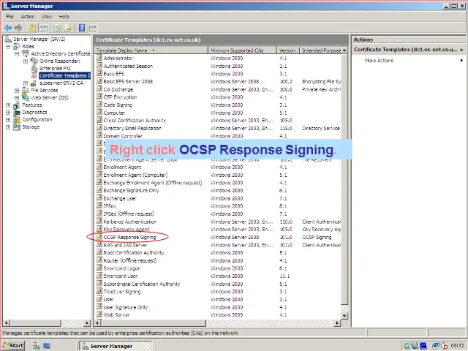This screenshot has width=468, height=351.
Task: Click the OCSP Response Signing template icon
Action: (x=99, y=237)
